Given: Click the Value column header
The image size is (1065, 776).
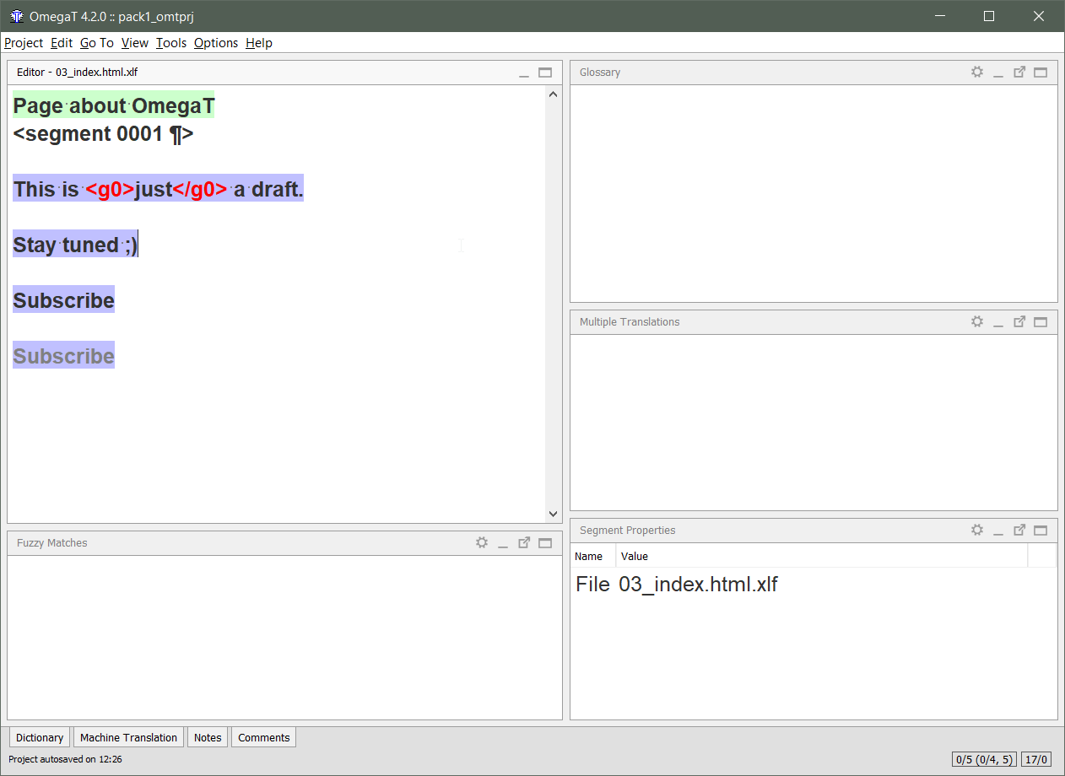Looking at the screenshot, I should [x=822, y=556].
